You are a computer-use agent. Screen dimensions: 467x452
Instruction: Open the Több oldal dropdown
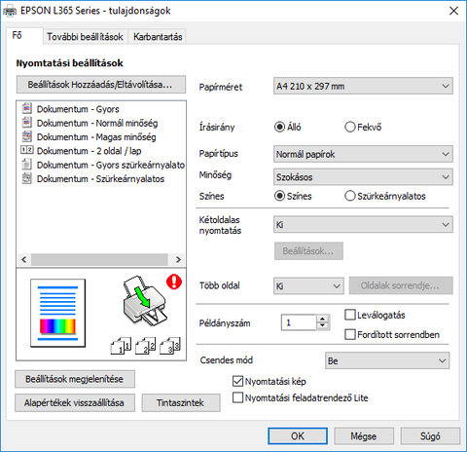tap(308, 285)
